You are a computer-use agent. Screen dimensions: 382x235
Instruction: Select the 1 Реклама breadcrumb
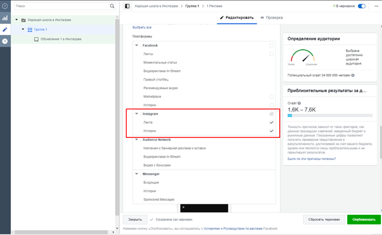(x=214, y=6)
